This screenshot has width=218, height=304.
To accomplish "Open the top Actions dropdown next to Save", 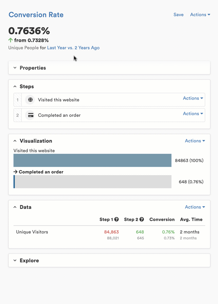I will click(x=200, y=15).
